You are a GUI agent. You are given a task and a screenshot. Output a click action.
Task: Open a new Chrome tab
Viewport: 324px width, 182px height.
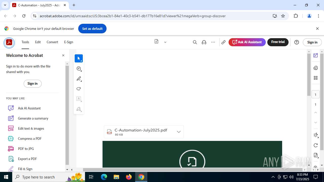(74, 5)
